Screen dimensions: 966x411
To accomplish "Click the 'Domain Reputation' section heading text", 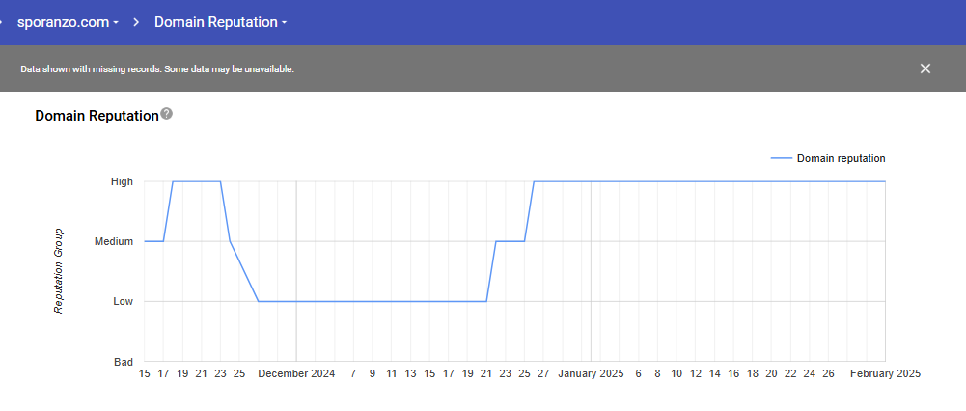I will pyautogui.click(x=97, y=116).
